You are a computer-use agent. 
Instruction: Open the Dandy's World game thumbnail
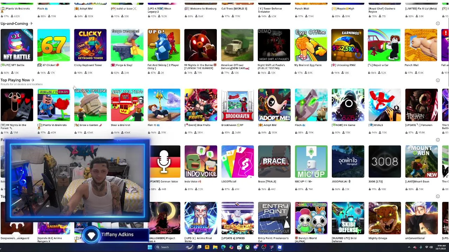coord(311,218)
